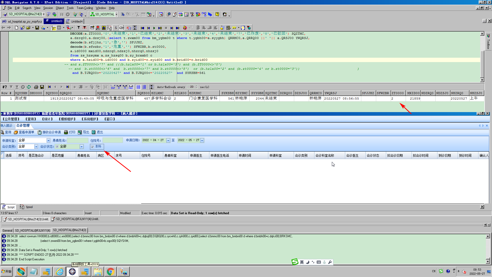492x277 pixels.
Task: Click the 退出 exit button
Action: pyautogui.click(x=98, y=132)
